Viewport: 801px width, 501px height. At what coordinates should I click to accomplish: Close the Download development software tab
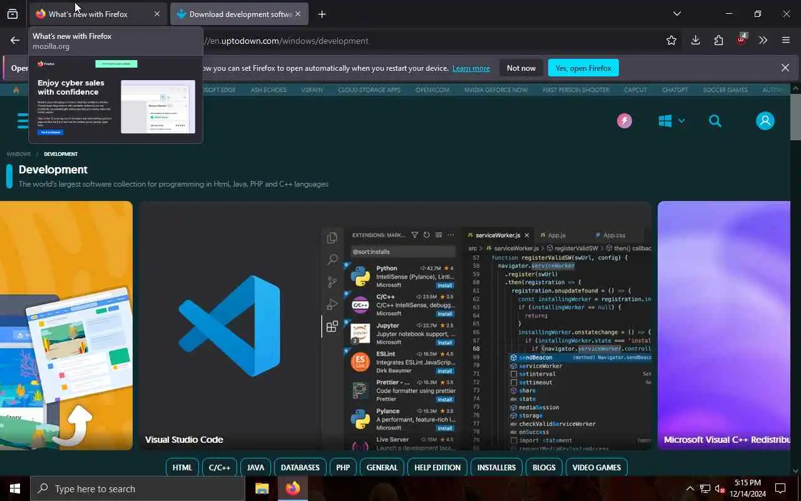298,14
